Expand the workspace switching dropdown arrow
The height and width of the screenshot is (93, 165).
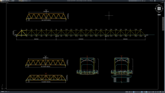154,92
